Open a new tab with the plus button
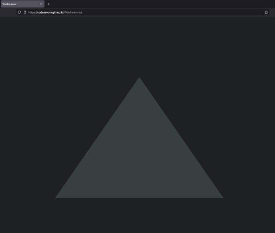The width and height of the screenshot is (275, 233). click(49, 4)
